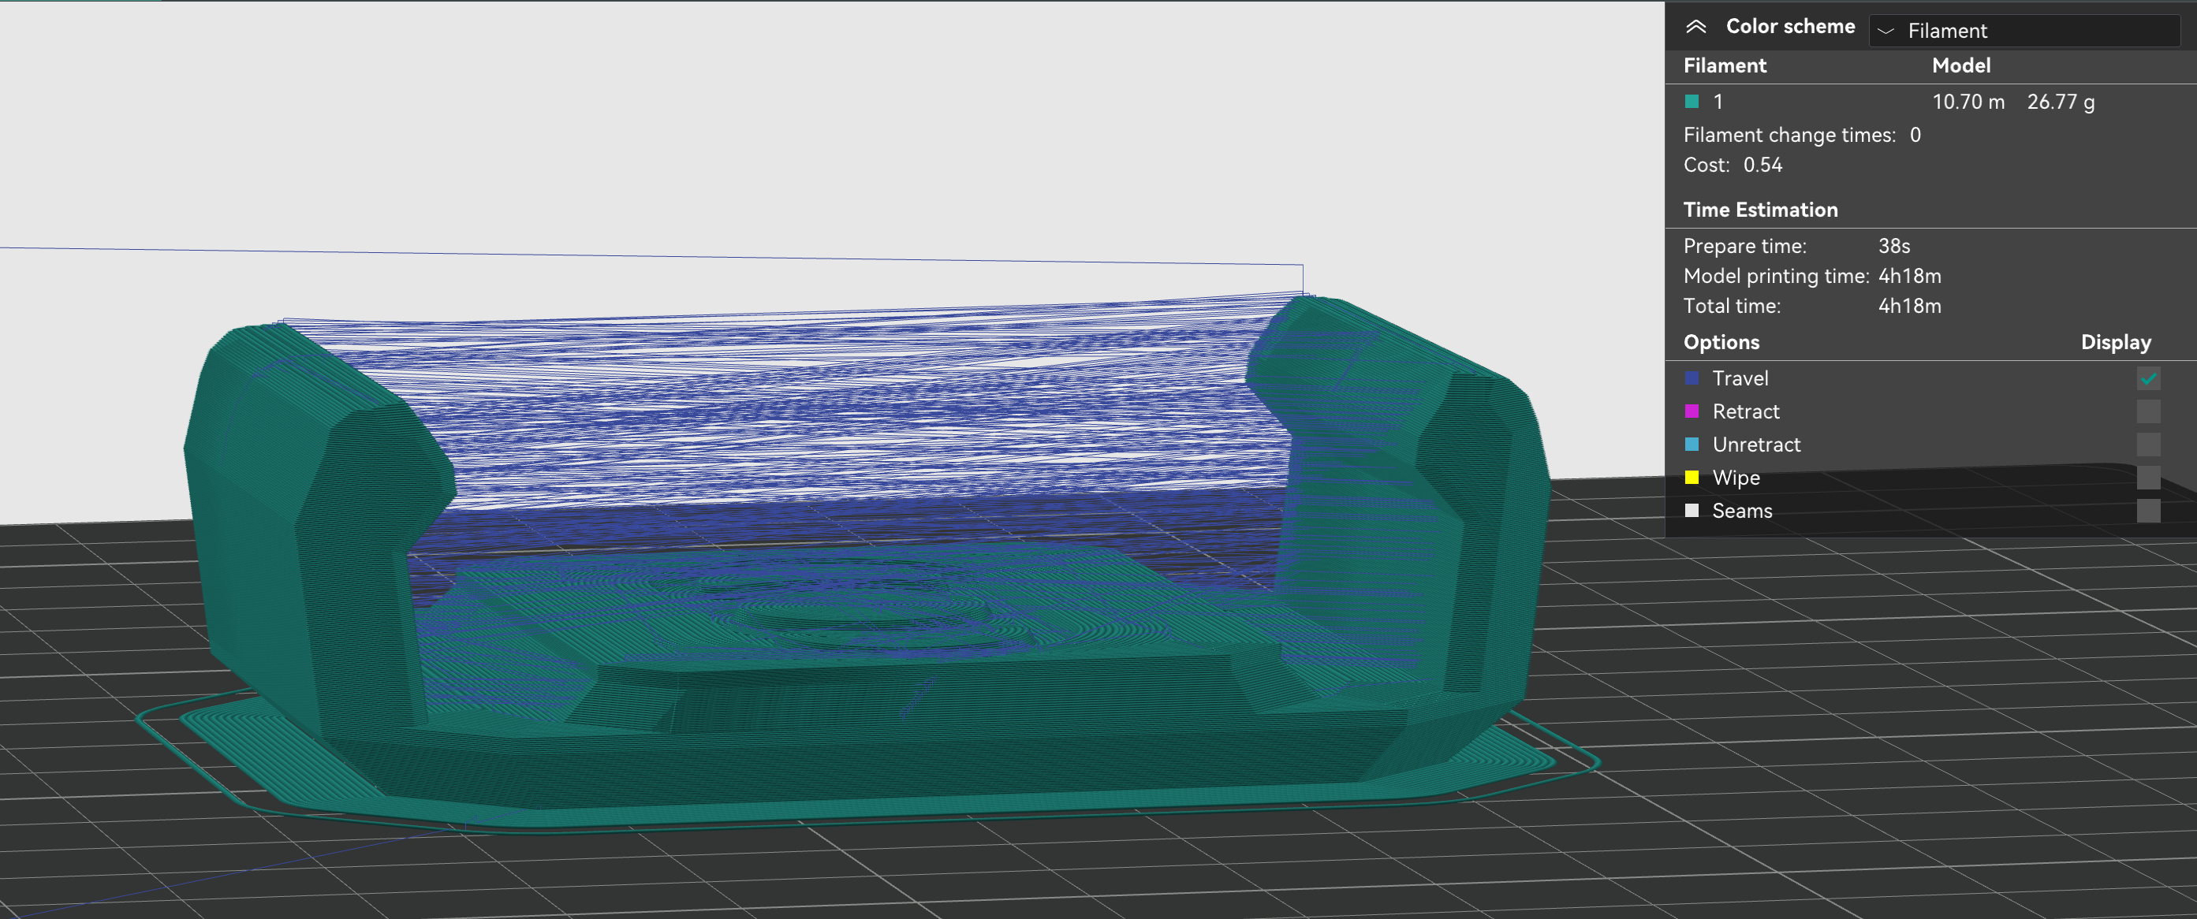Viewport: 2197px width, 919px height.
Task: Open the Filament color scheme dropdown
Action: [2023, 31]
